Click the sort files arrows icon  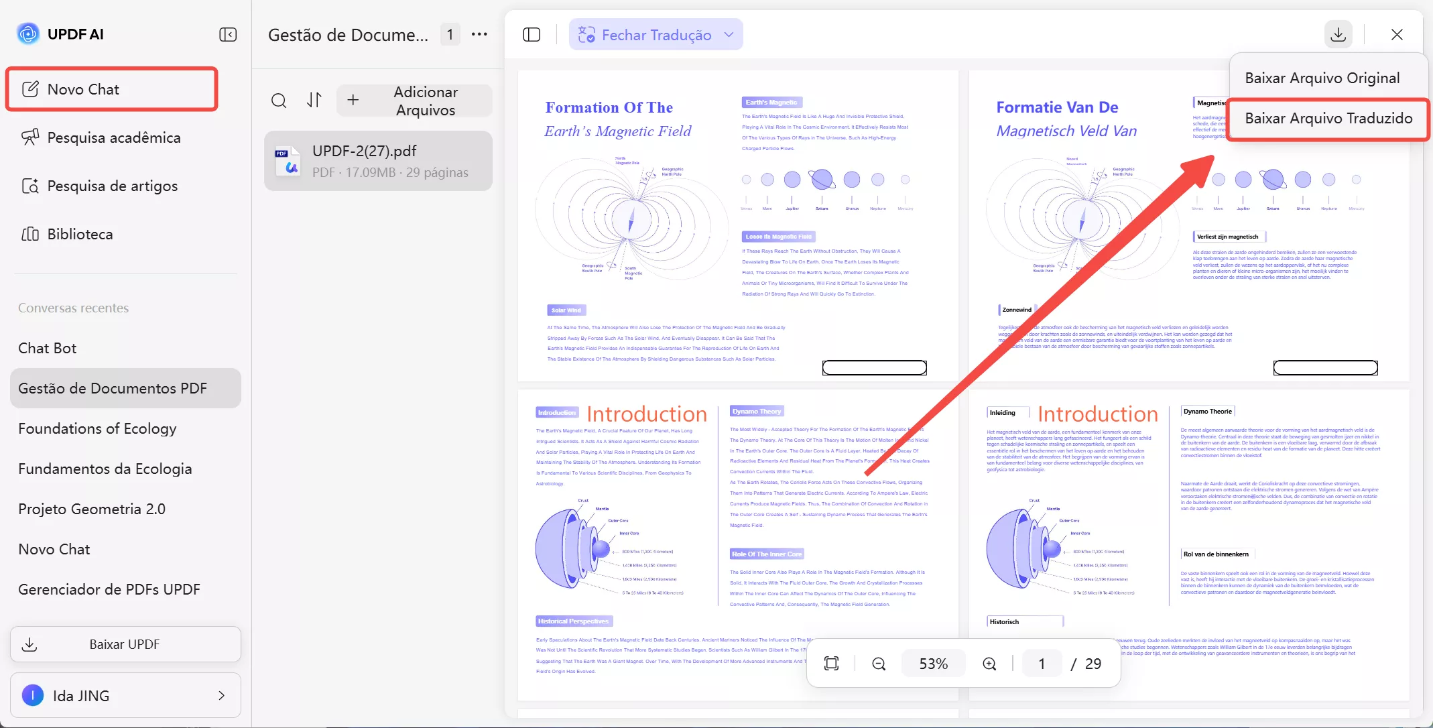pos(314,101)
